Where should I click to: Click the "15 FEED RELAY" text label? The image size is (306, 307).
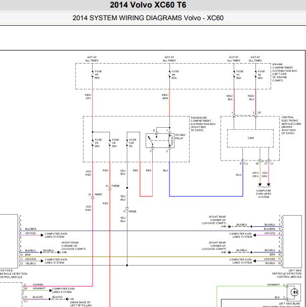pyautogui.click(x=180, y=137)
